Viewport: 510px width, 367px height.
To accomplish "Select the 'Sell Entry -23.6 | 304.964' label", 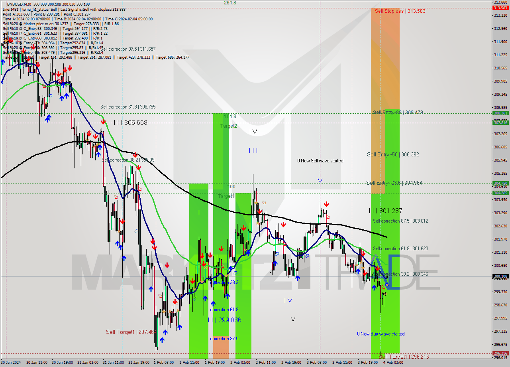I will click(x=394, y=183).
